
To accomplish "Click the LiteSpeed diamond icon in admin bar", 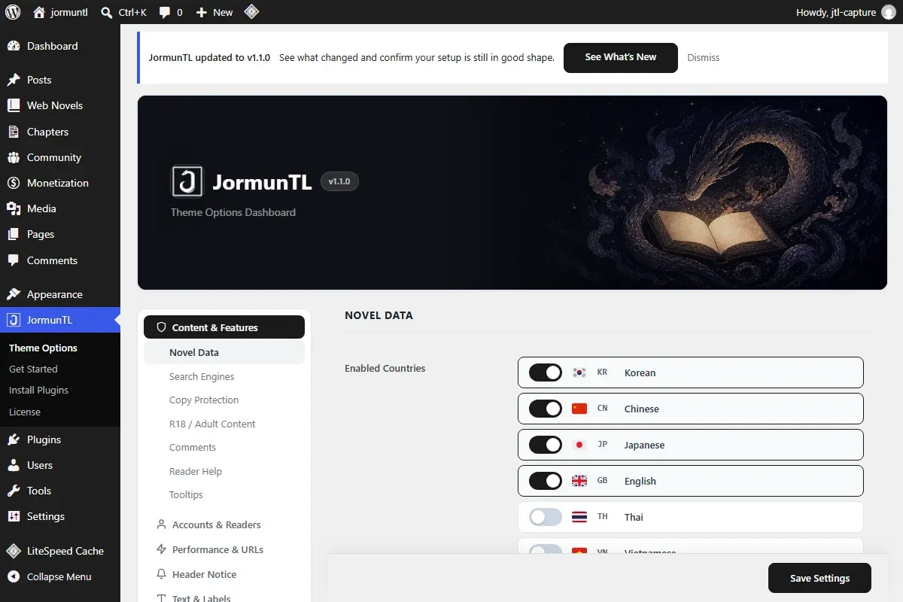I will pos(252,12).
